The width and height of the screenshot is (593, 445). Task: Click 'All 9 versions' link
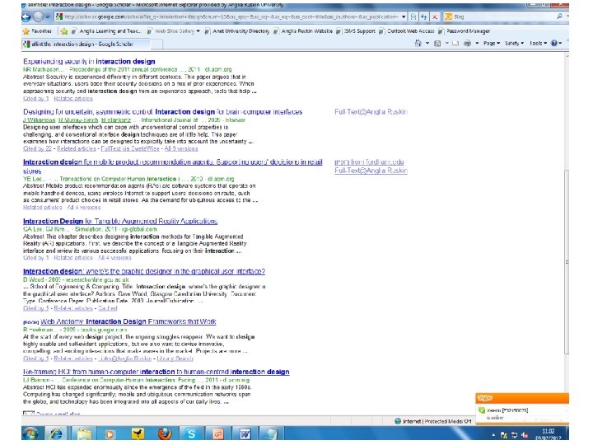181,148
